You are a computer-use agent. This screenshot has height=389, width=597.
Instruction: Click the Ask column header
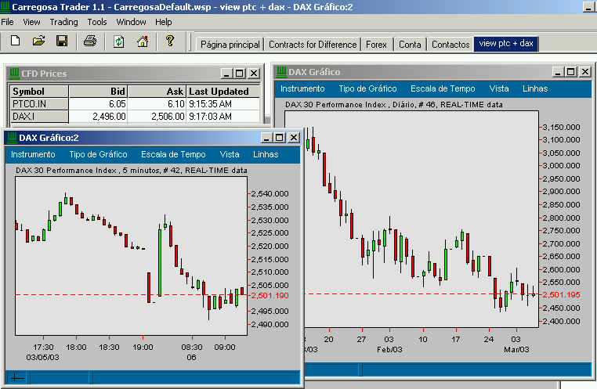pyautogui.click(x=157, y=92)
